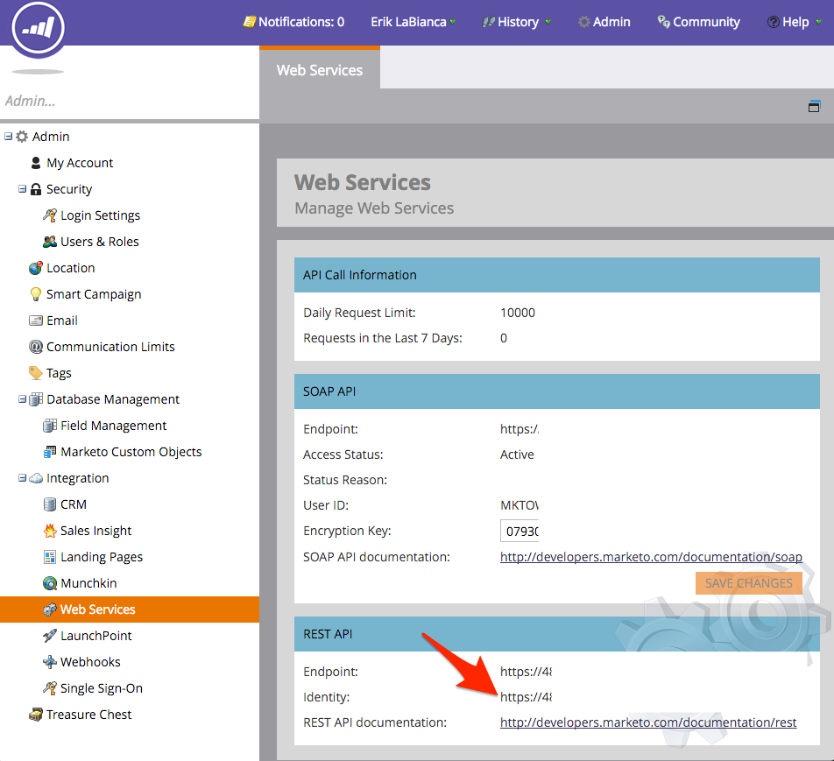Click the Email envelope icon

[x=36, y=321]
